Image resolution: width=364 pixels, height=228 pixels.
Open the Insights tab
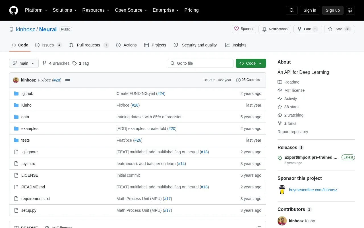click(x=236, y=45)
